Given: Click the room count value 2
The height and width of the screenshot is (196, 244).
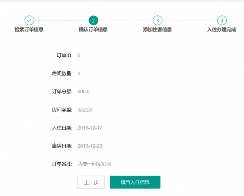Looking at the screenshot, I should pyautogui.click(x=79, y=73).
